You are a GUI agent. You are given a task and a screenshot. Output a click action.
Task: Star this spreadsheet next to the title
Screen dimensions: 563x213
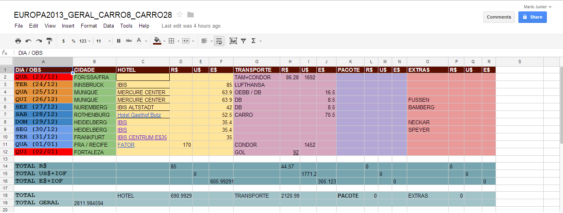coord(180,15)
